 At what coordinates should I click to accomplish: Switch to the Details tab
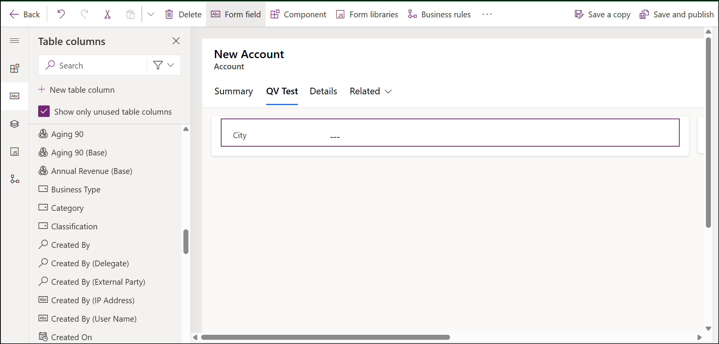pos(323,91)
